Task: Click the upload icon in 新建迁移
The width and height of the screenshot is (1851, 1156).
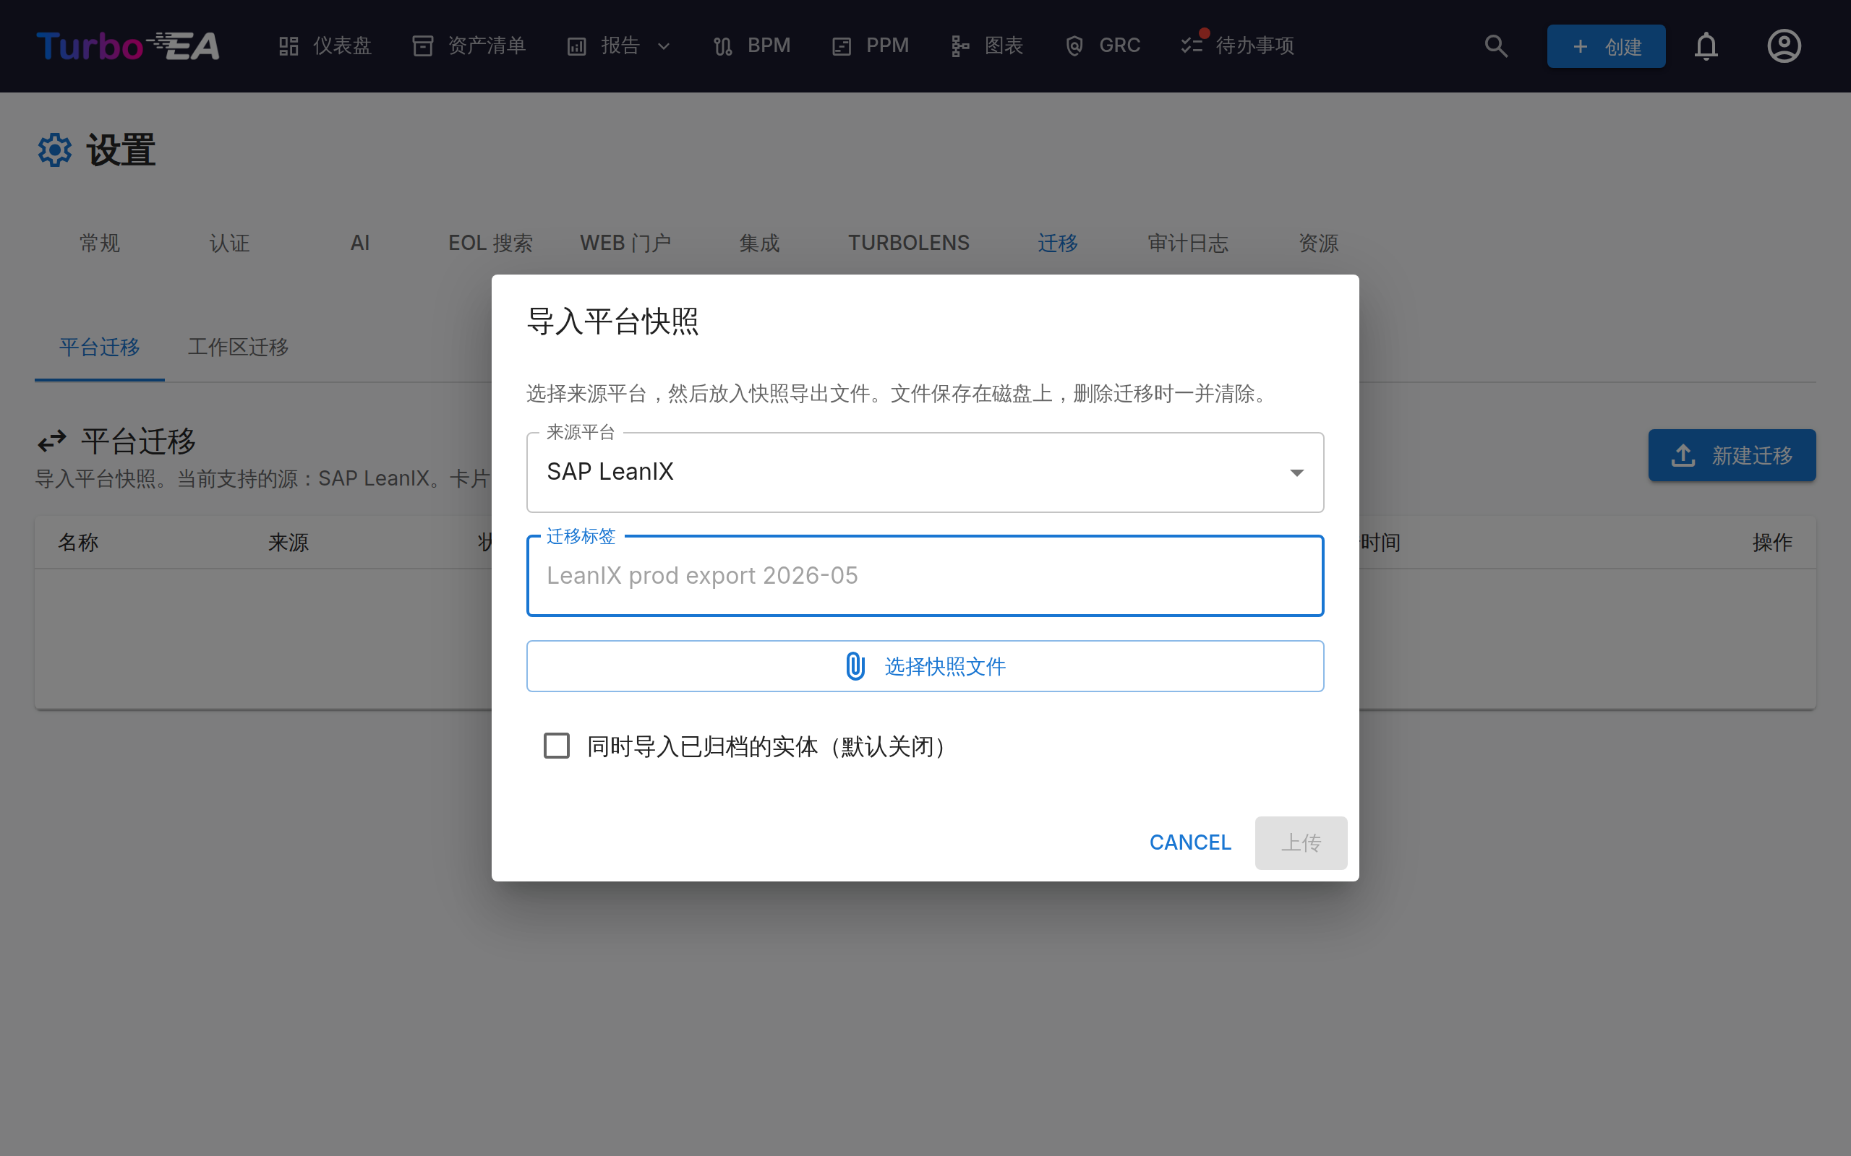Action: (x=1683, y=456)
